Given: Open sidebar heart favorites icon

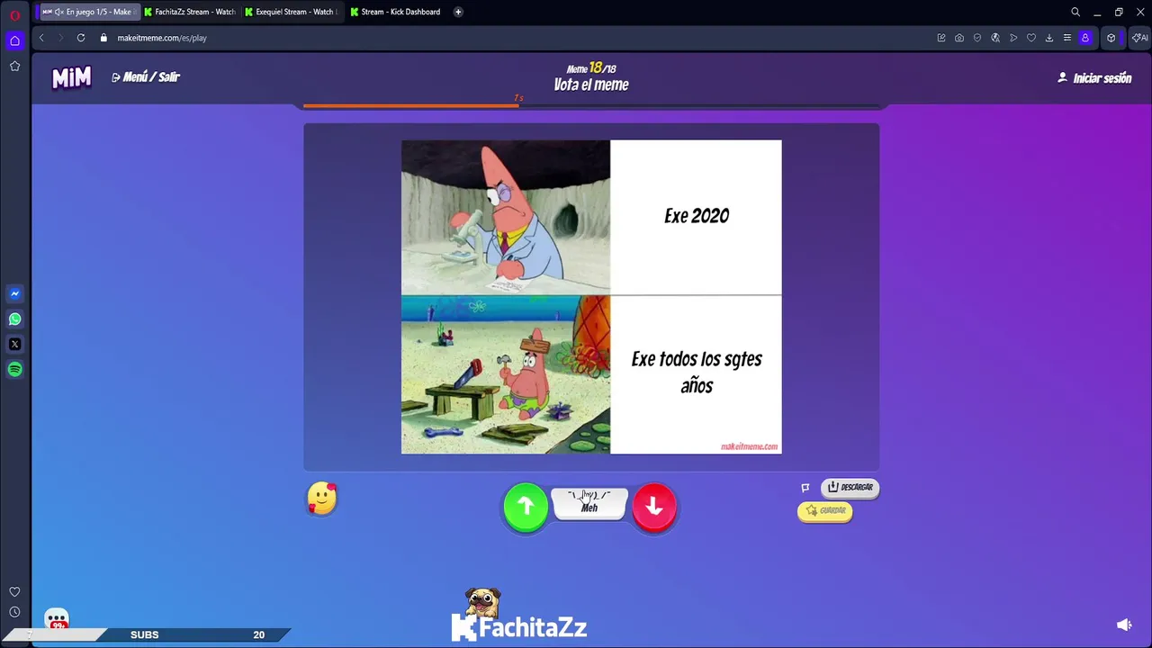Looking at the screenshot, I should tap(14, 591).
